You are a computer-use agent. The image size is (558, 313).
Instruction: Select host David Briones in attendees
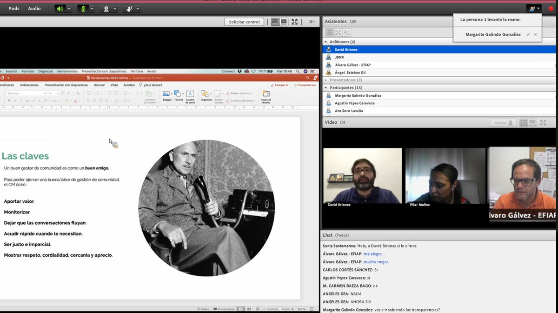439,49
